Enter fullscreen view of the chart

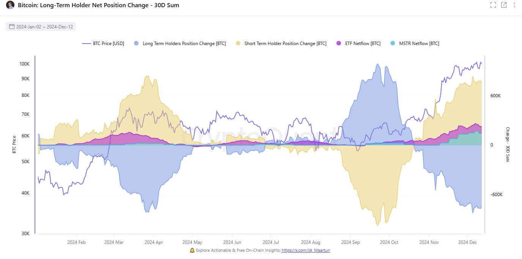pos(493,5)
